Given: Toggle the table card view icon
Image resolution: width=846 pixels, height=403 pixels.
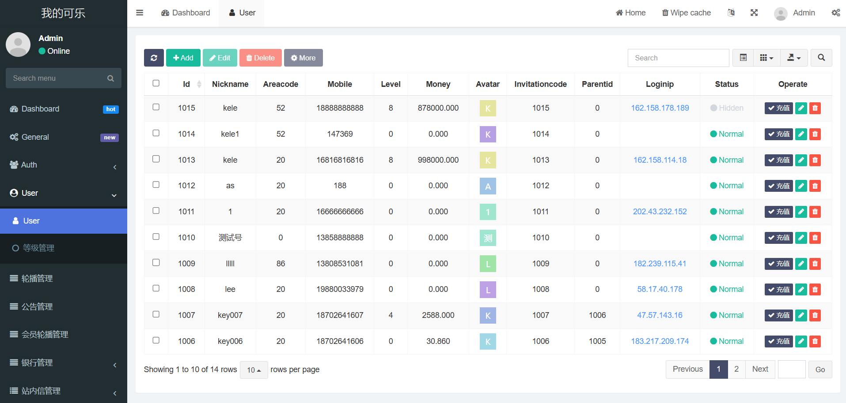Looking at the screenshot, I should 743,58.
